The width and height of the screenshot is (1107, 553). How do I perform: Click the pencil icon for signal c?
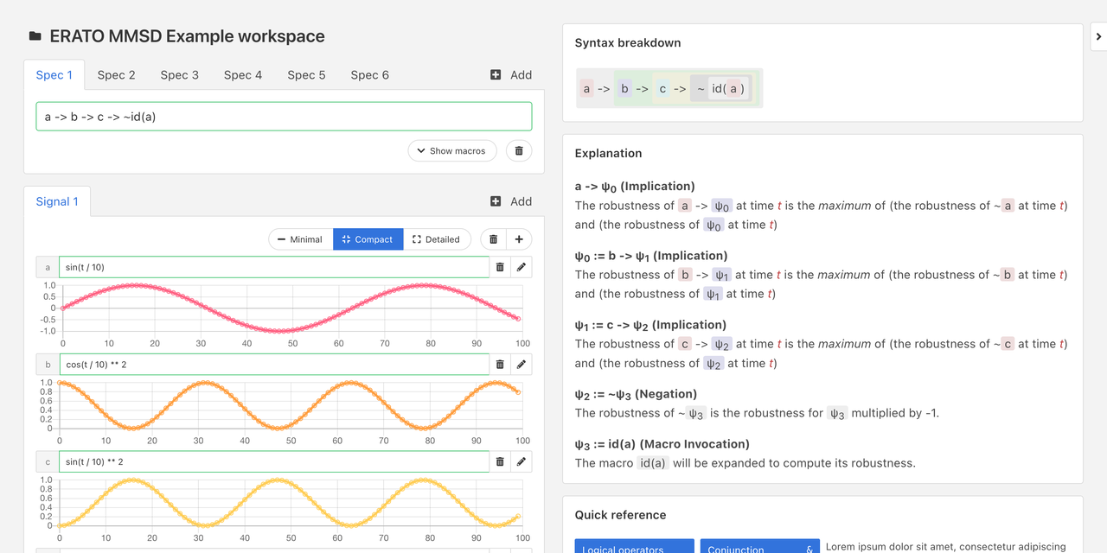[522, 461]
